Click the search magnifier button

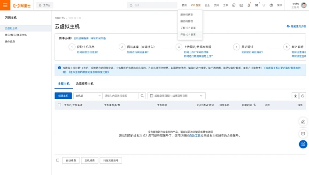[142, 95]
